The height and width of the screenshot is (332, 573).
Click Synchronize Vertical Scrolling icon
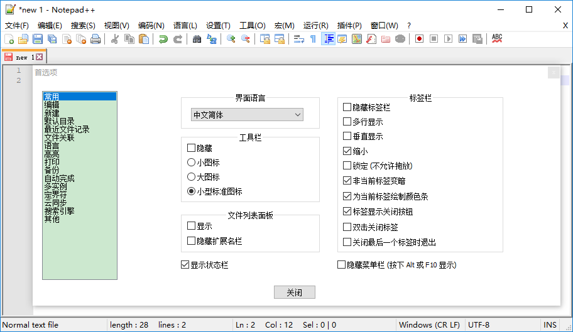click(265, 39)
